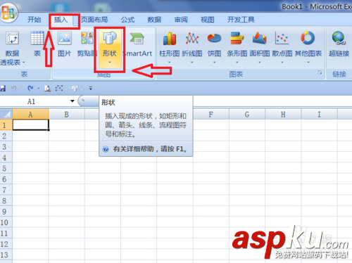Image resolution: width=352 pixels, height=263 pixels.
Task: Open the Chart group dialog launcher
Action: pos(320,73)
